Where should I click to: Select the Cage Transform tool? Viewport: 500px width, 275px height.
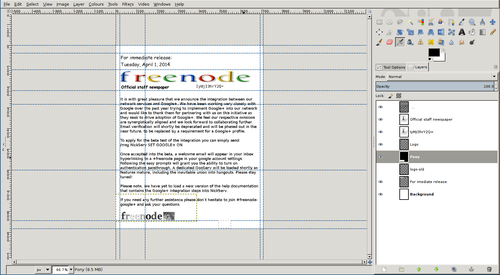point(451,32)
